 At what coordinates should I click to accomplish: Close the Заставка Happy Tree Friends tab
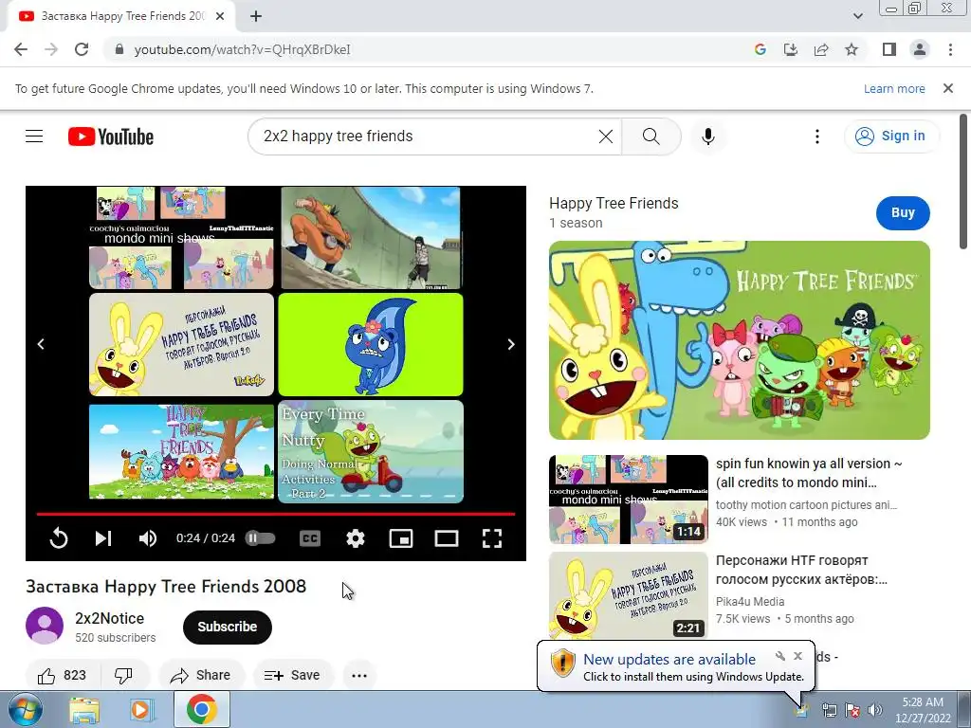click(220, 17)
